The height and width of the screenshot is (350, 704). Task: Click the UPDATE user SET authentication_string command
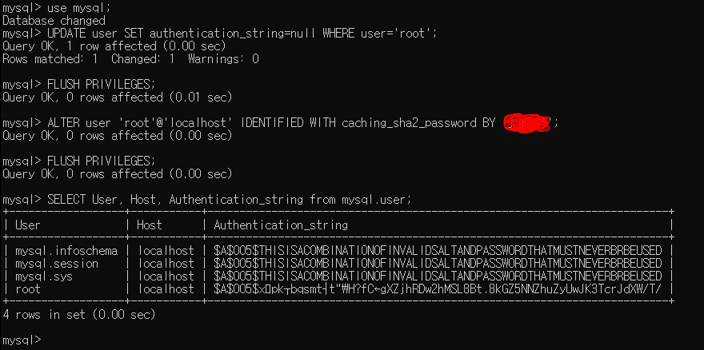pyautogui.click(x=219, y=34)
